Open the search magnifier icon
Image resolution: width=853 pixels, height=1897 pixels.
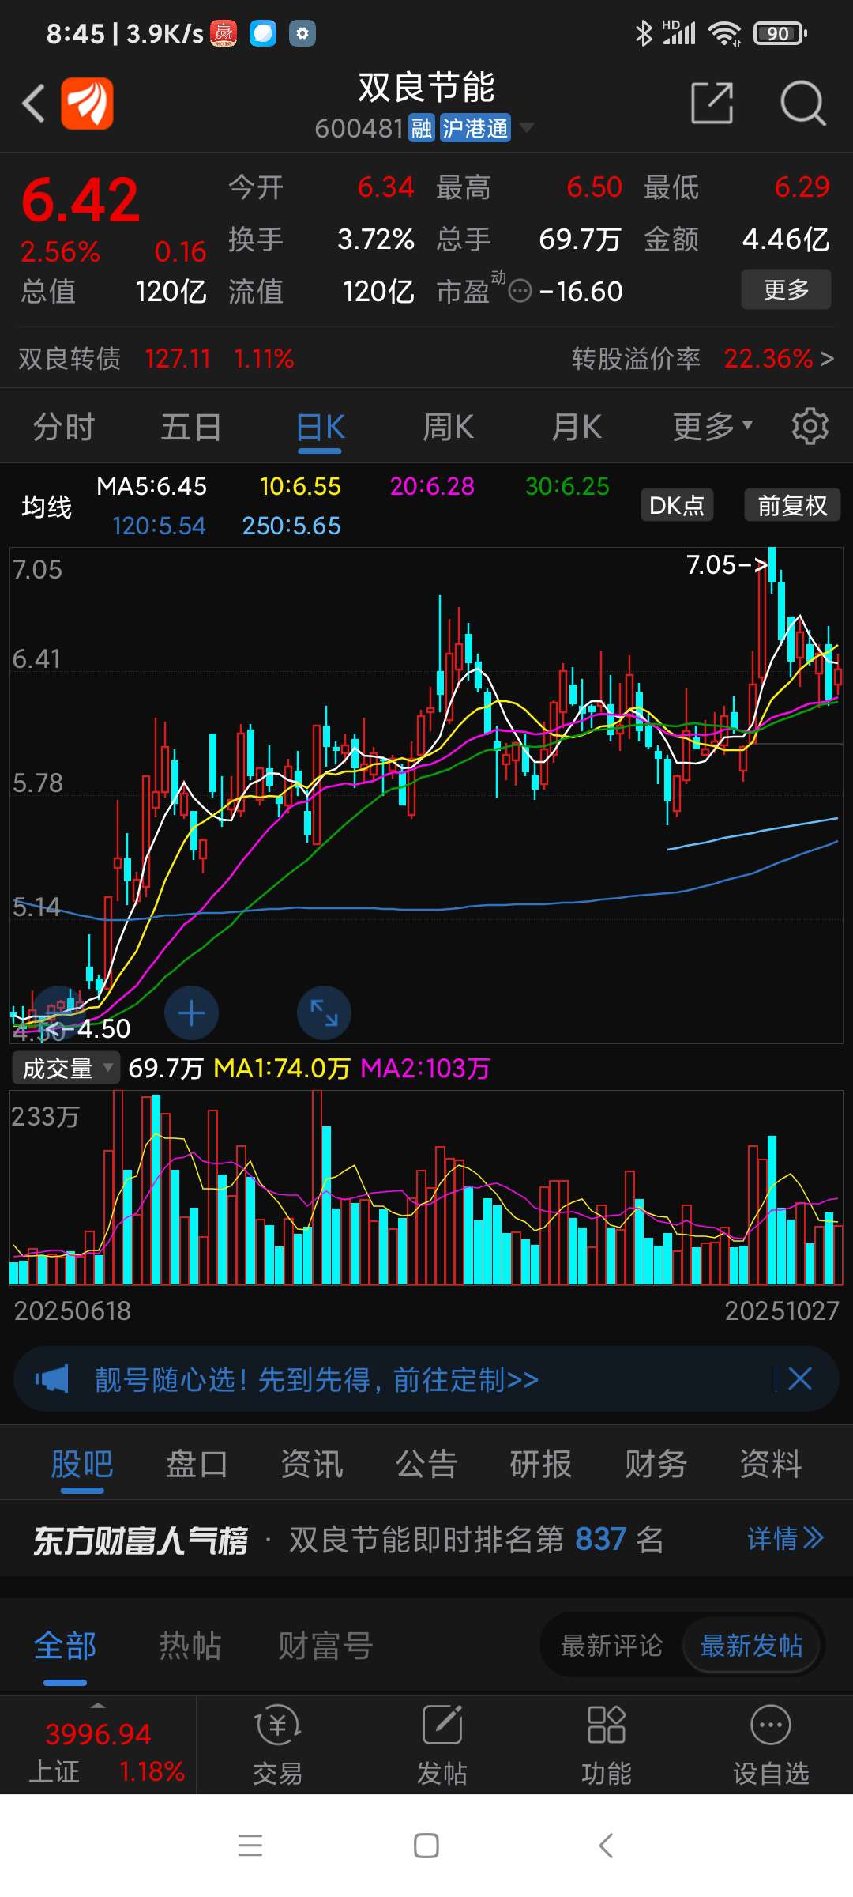click(x=802, y=103)
